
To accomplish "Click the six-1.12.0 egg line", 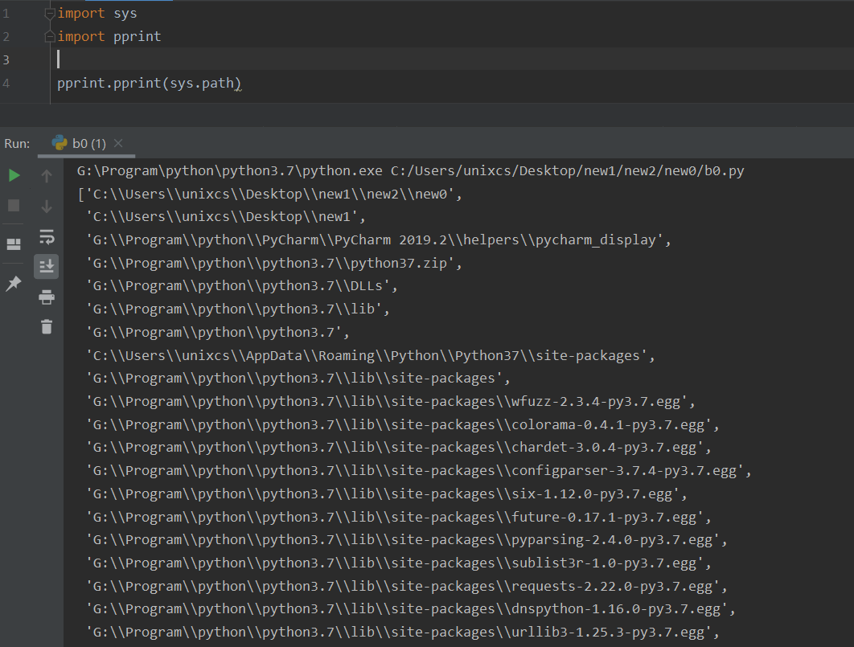I will point(387,494).
